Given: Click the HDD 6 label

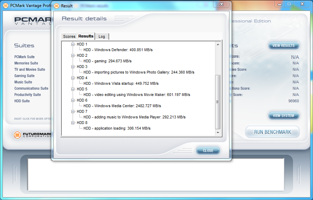Looking at the screenshot, I should tap(82, 100).
